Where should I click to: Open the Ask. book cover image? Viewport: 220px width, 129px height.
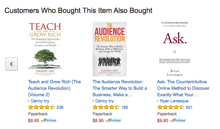[x=175, y=49]
